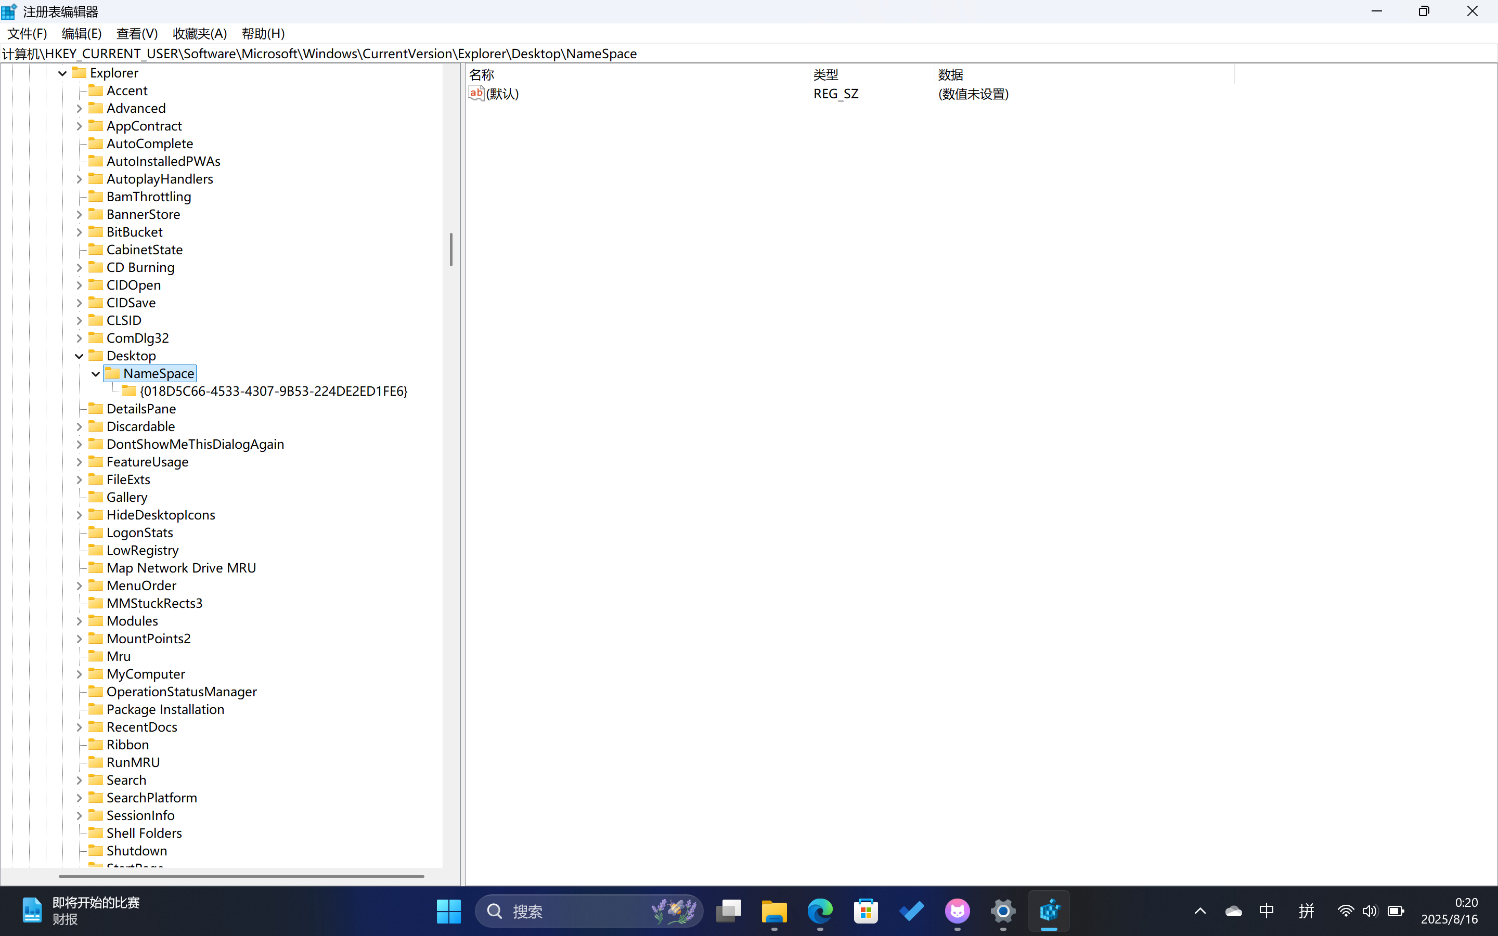Select the (默认) default string value
This screenshot has height=936, width=1498.
click(502, 94)
